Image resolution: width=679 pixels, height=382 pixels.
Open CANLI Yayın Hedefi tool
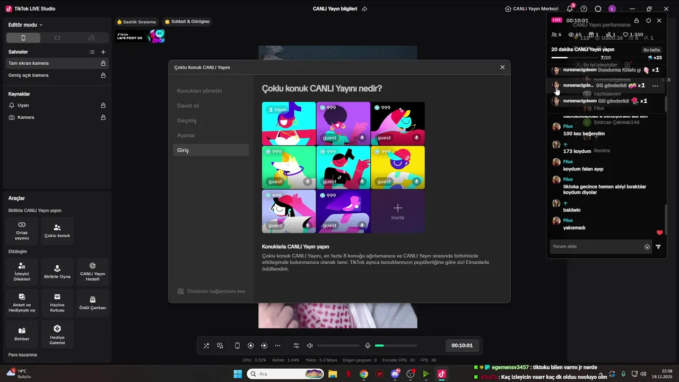coord(92,272)
